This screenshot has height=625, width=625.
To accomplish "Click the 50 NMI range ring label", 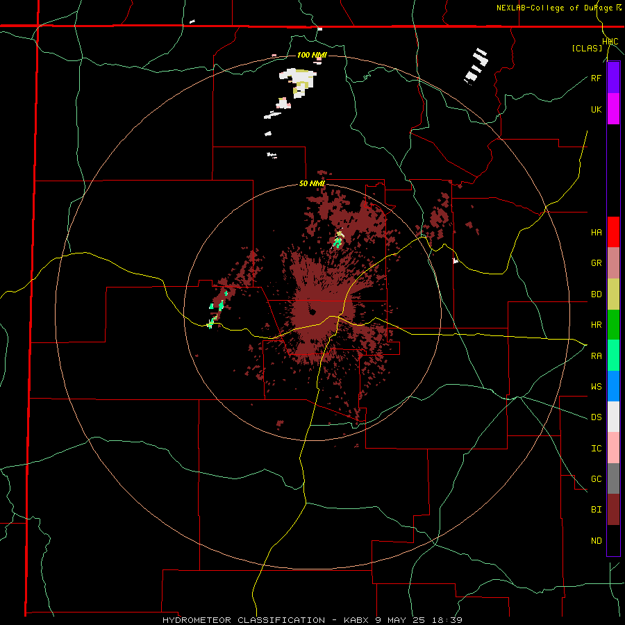I will (312, 184).
